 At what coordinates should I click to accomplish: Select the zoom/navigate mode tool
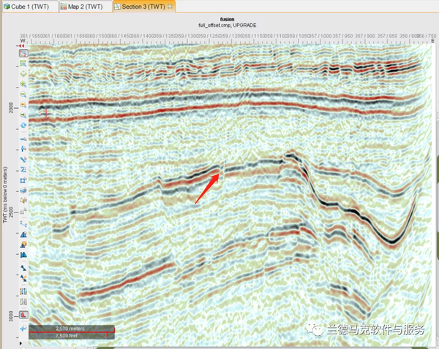coord(23,53)
